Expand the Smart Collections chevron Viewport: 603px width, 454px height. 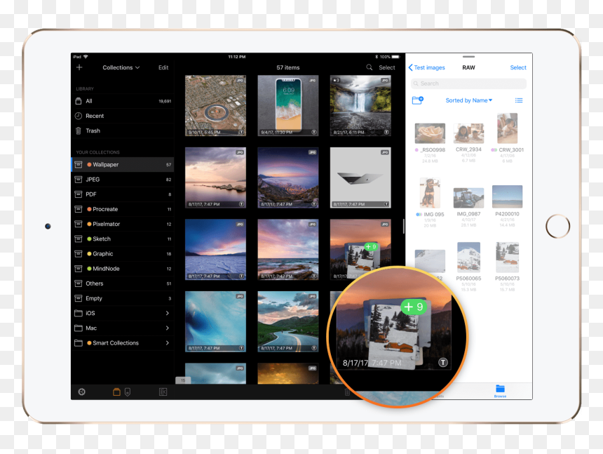coord(168,343)
